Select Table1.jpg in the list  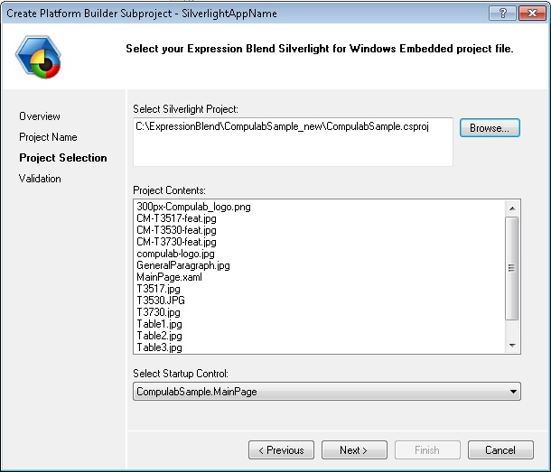(x=159, y=324)
